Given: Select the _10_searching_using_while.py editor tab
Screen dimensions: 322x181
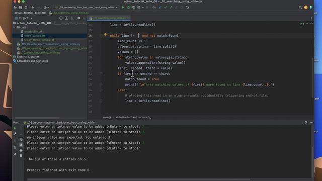Looking at the screenshot, I should [x=109, y=18].
